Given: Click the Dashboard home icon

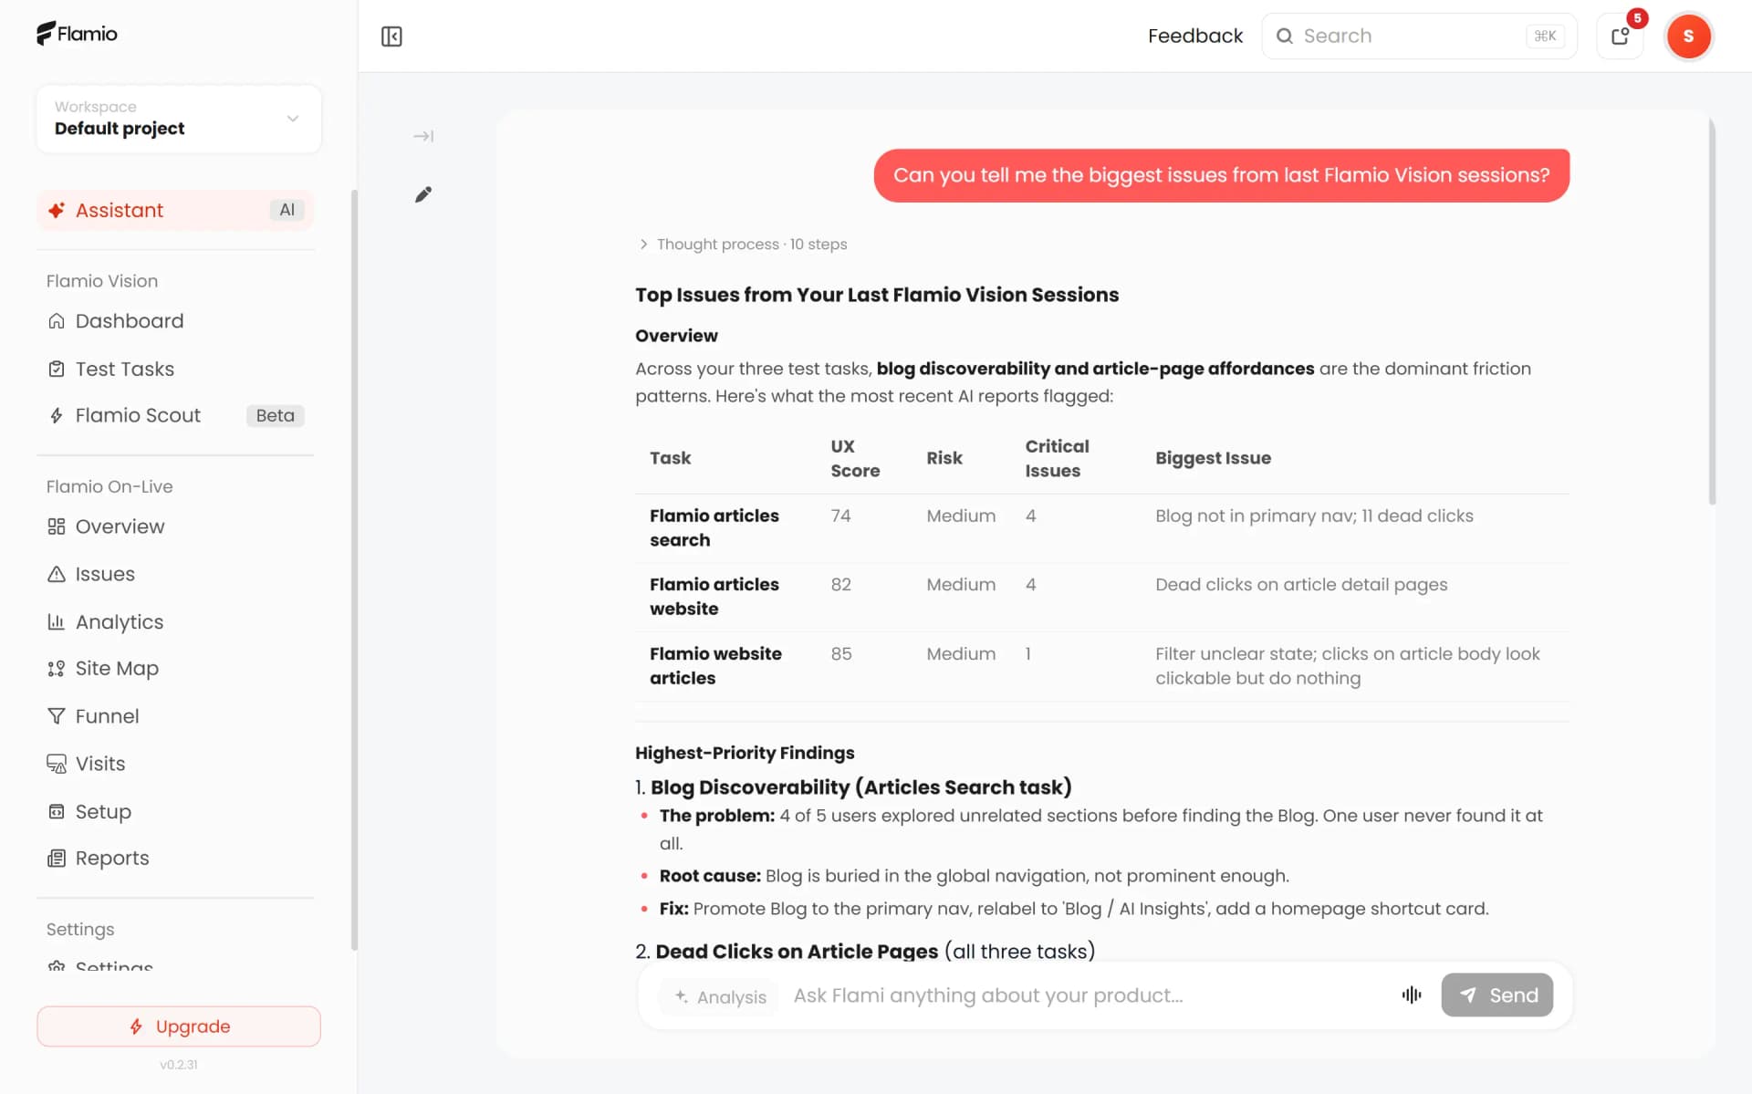Looking at the screenshot, I should pyautogui.click(x=57, y=321).
